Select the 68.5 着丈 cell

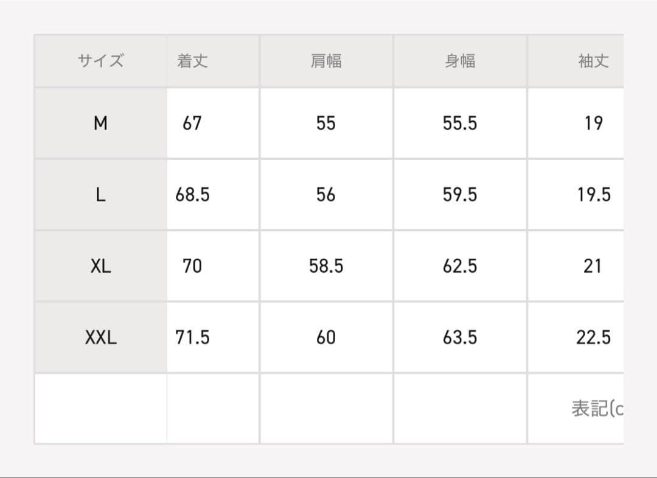click(x=192, y=195)
